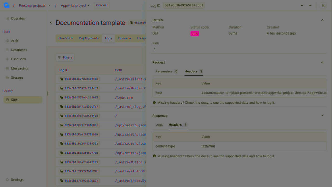Viewport: 332px width, 187px height.
Task: Select Sites under the Deploy section
Action: (x=15, y=100)
